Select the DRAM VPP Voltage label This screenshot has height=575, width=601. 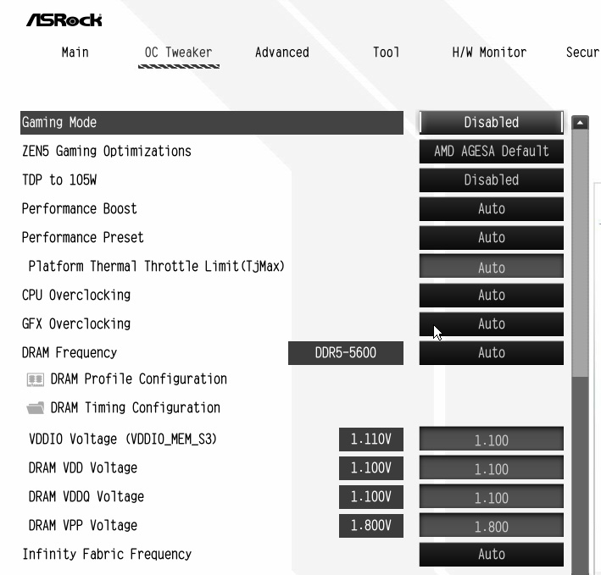(83, 526)
